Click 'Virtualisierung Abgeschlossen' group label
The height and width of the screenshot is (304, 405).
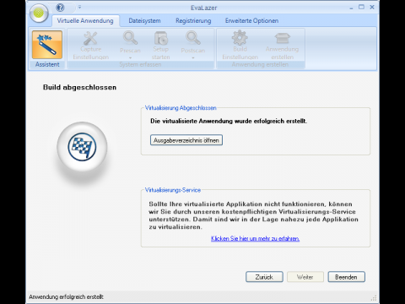tap(181, 108)
